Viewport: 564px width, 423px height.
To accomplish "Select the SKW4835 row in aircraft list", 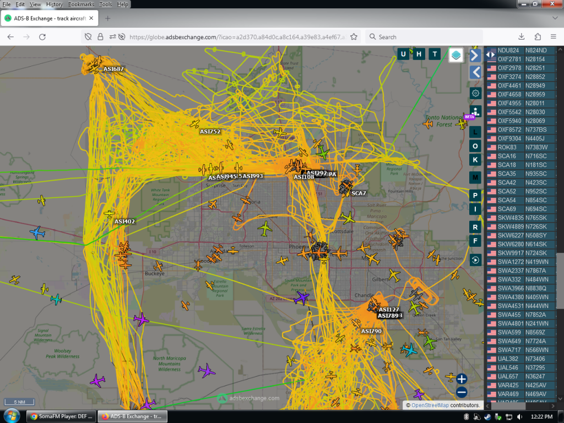I will coord(520,218).
